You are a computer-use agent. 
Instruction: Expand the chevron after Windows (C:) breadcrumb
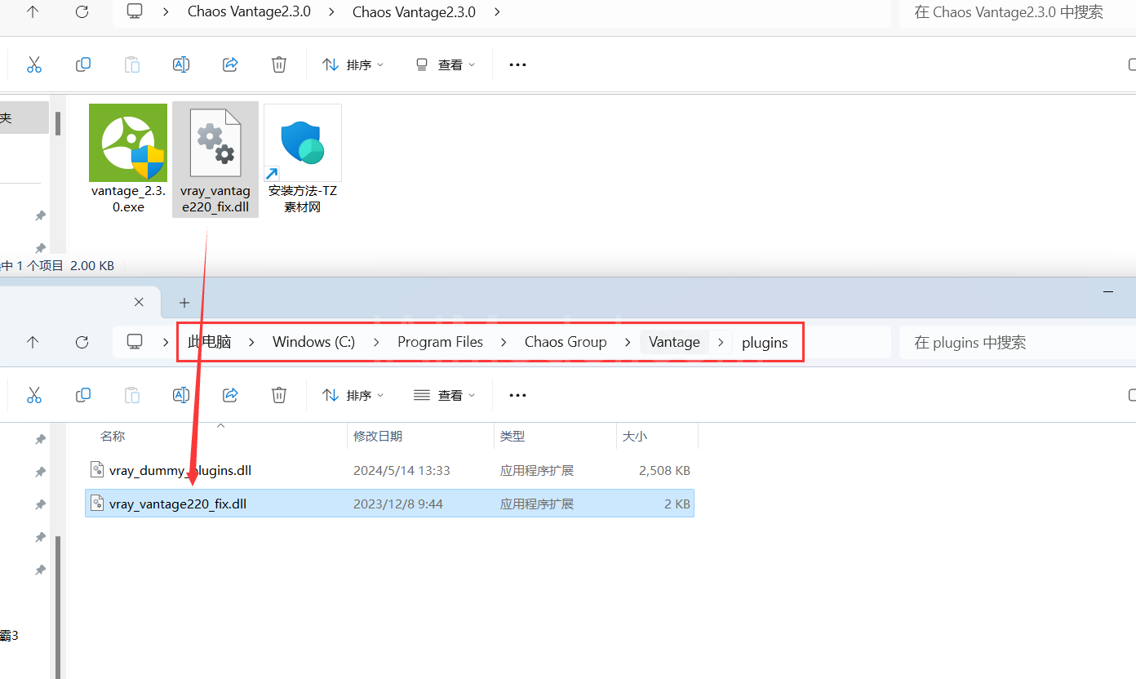pyautogui.click(x=376, y=342)
